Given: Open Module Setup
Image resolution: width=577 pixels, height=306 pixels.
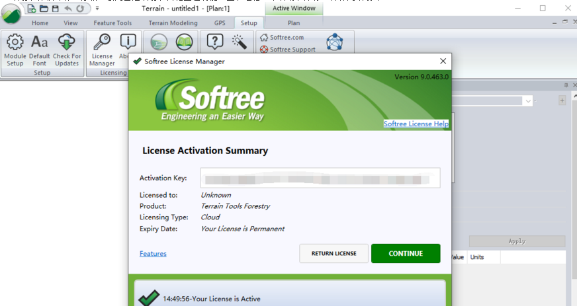Looking at the screenshot, I should [15, 50].
